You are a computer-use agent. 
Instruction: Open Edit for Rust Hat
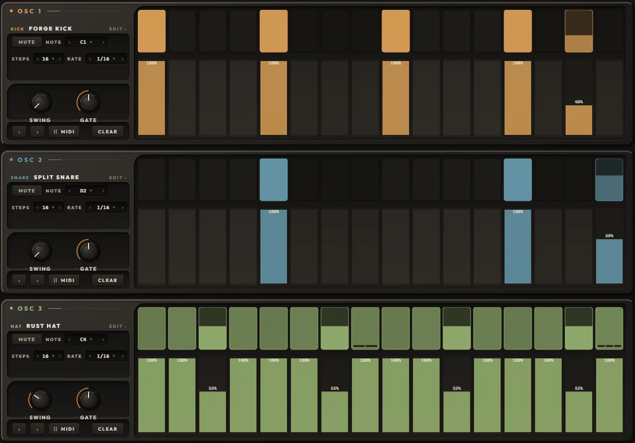click(x=118, y=326)
